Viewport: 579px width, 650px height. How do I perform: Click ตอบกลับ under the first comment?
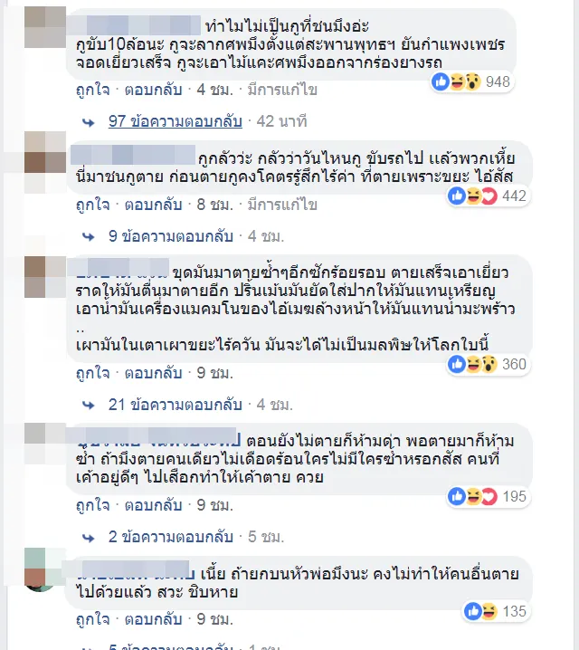[154, 90]
